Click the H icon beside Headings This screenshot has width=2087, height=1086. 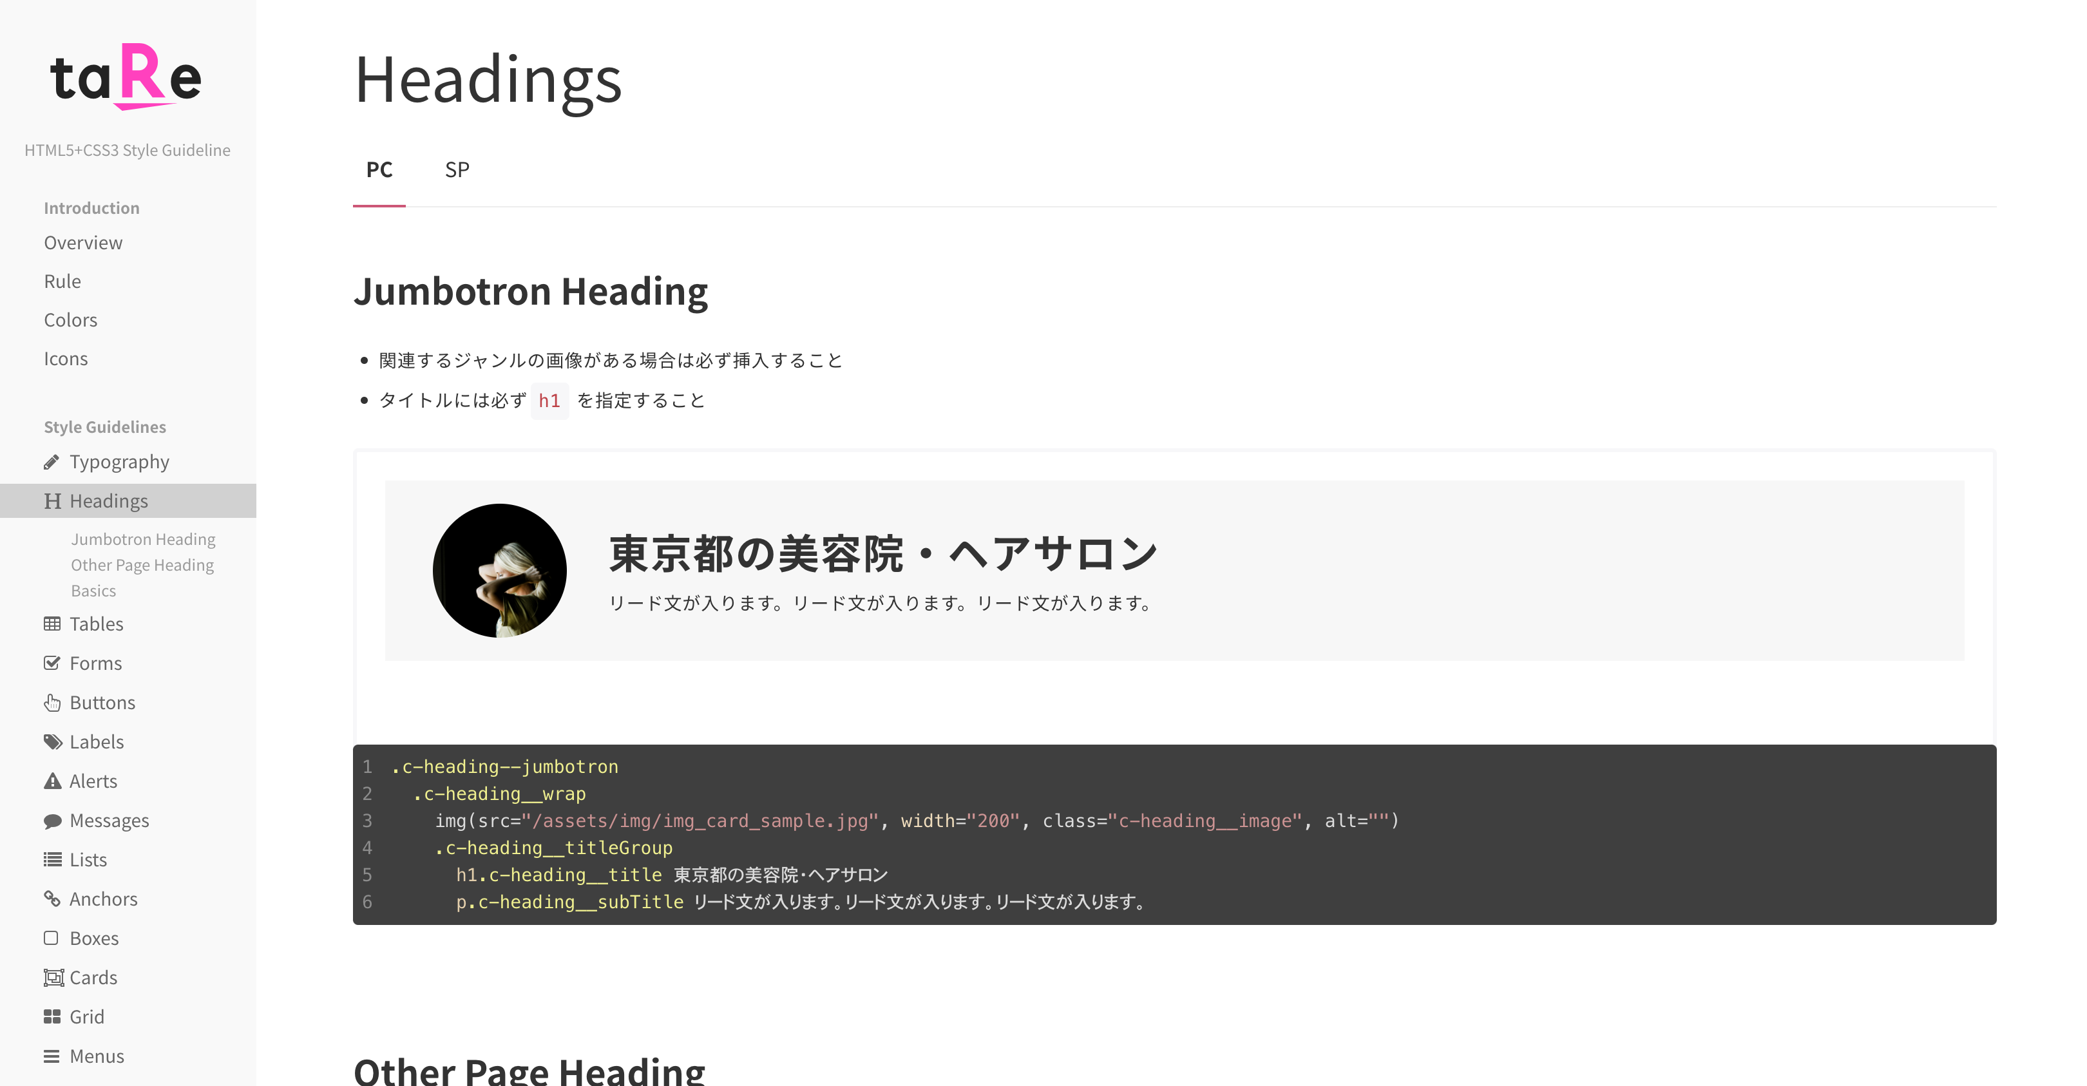[x=53, y=501]
